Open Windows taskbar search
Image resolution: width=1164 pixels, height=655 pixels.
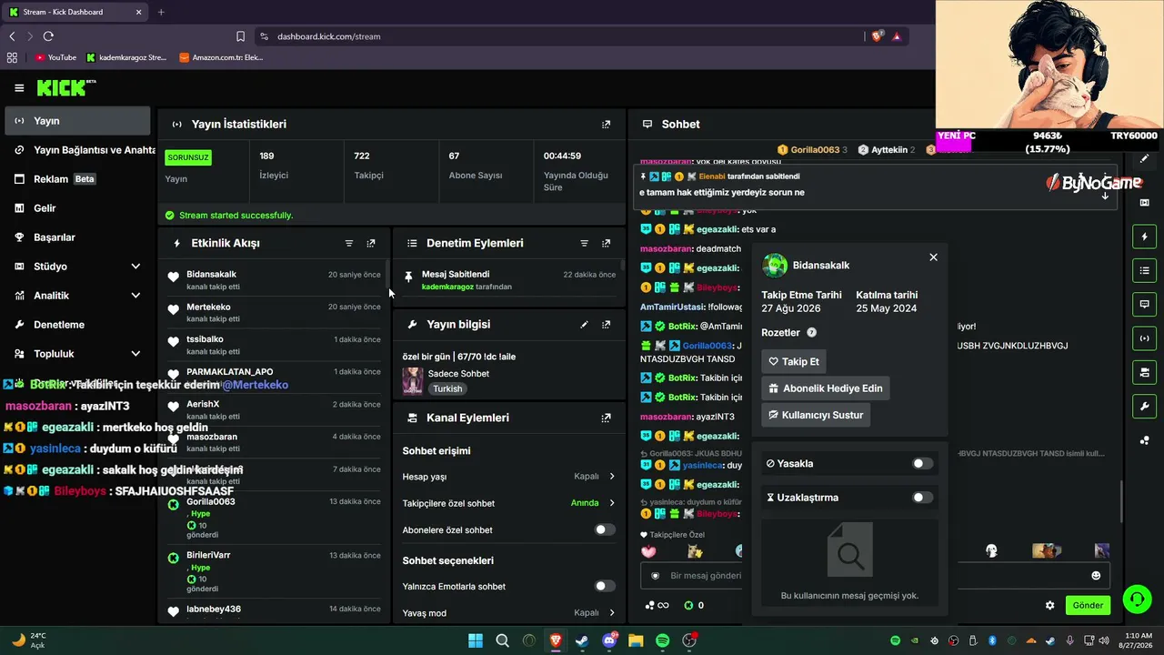pos(502,641)
